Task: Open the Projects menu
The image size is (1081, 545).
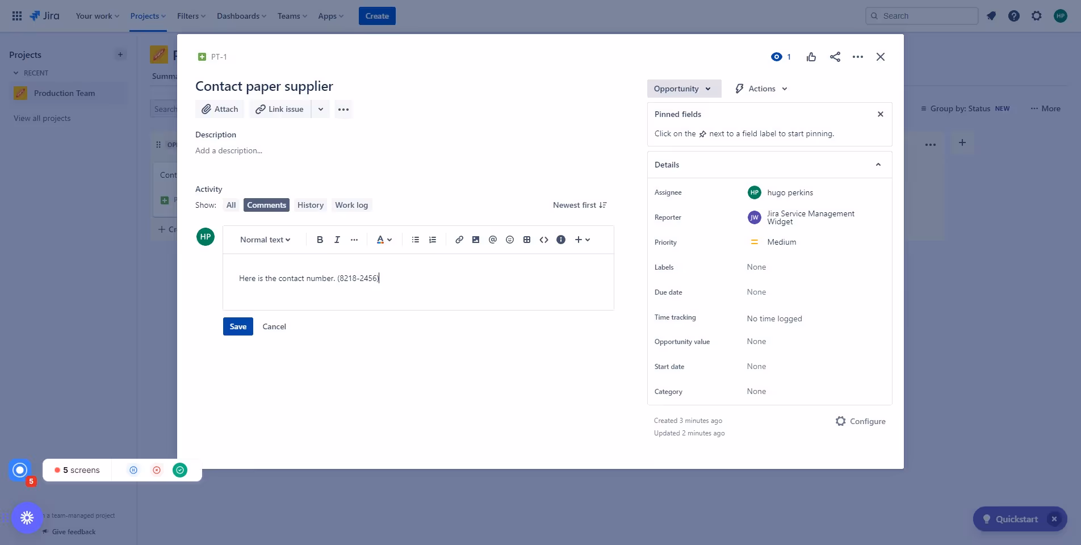Action: (x=148, y=16)
